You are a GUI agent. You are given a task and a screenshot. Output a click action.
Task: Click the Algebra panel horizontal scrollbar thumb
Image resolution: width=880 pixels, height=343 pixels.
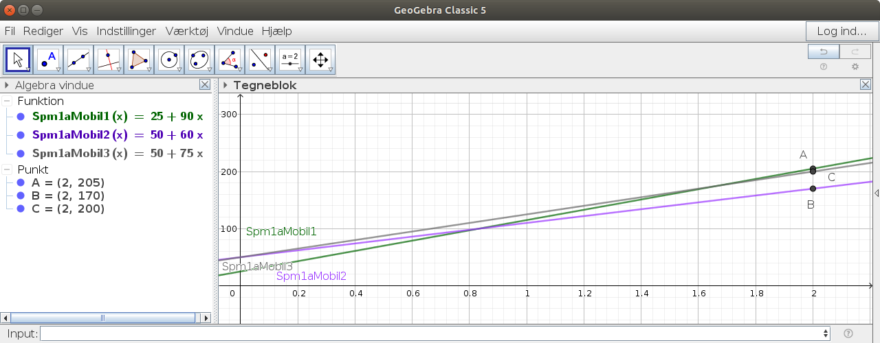[103, 318]
